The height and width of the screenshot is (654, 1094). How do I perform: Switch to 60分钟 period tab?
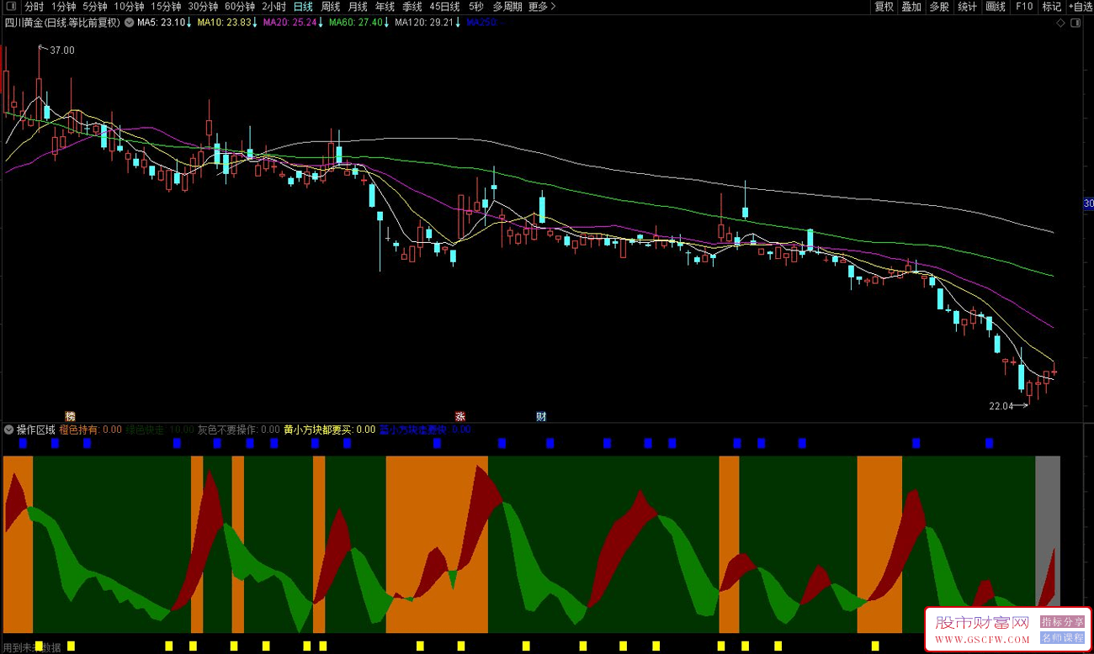pyautogui.click(x=240, y=7)
